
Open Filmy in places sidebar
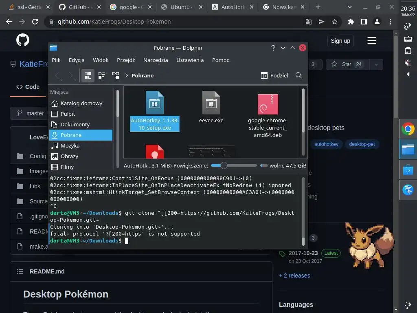tap(81, 167)
